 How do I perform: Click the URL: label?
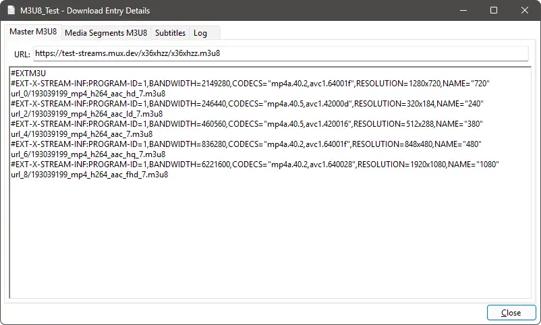coord(22,54)
